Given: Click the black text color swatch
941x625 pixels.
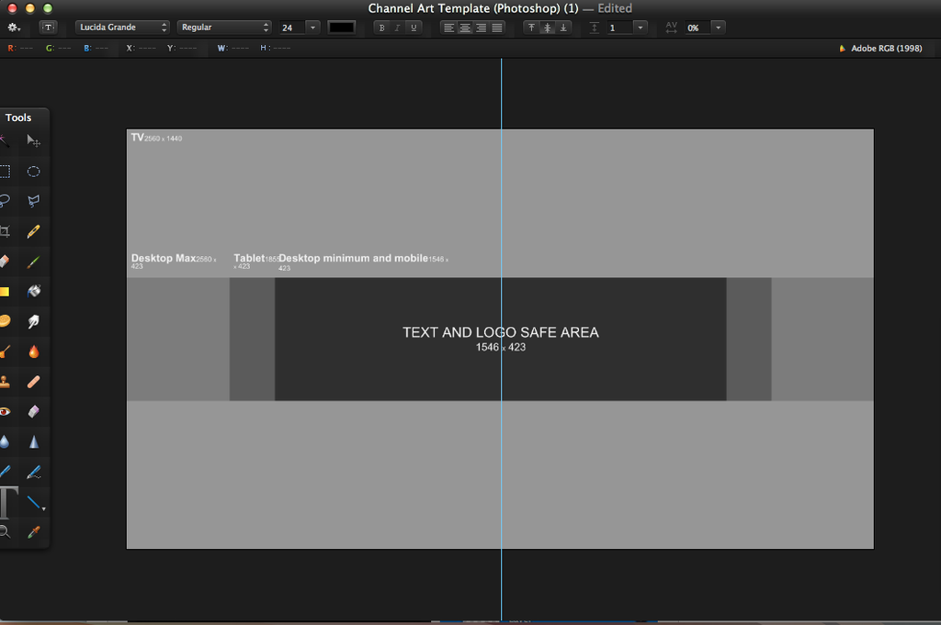Looking at the screenshot, I should [x=341, y=28].
